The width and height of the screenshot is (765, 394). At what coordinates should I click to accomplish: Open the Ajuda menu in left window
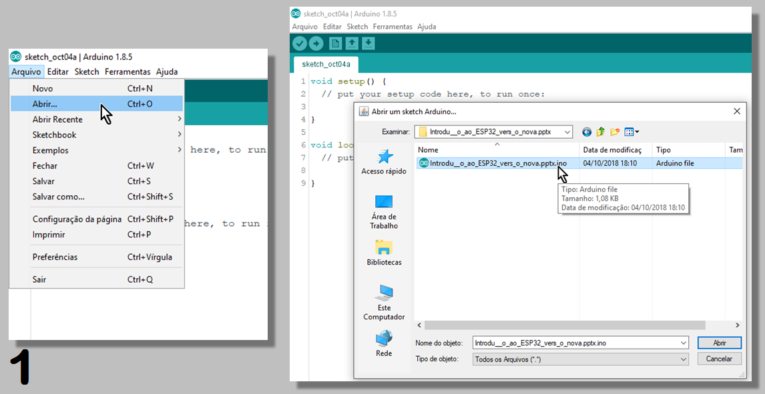(167, 71)
